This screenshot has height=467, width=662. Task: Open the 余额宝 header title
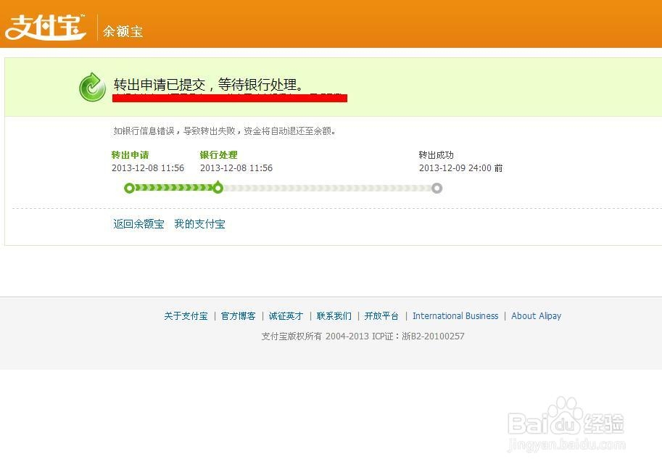tap(123, 31)
